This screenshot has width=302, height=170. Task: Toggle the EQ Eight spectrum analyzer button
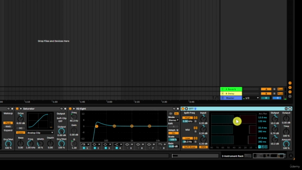click(x=176, y=113)
